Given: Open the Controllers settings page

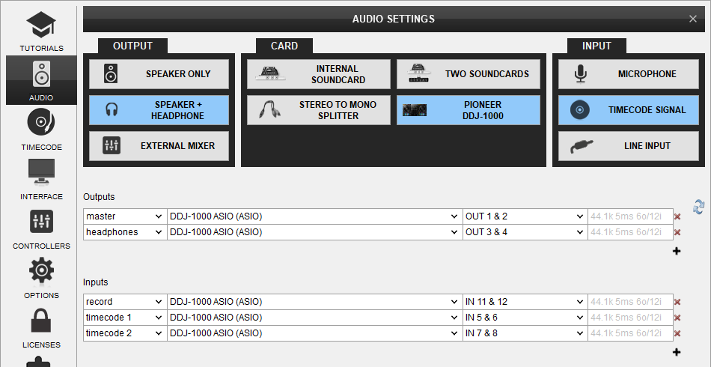Looking at the screenshot, I should (x=41, y=228).
